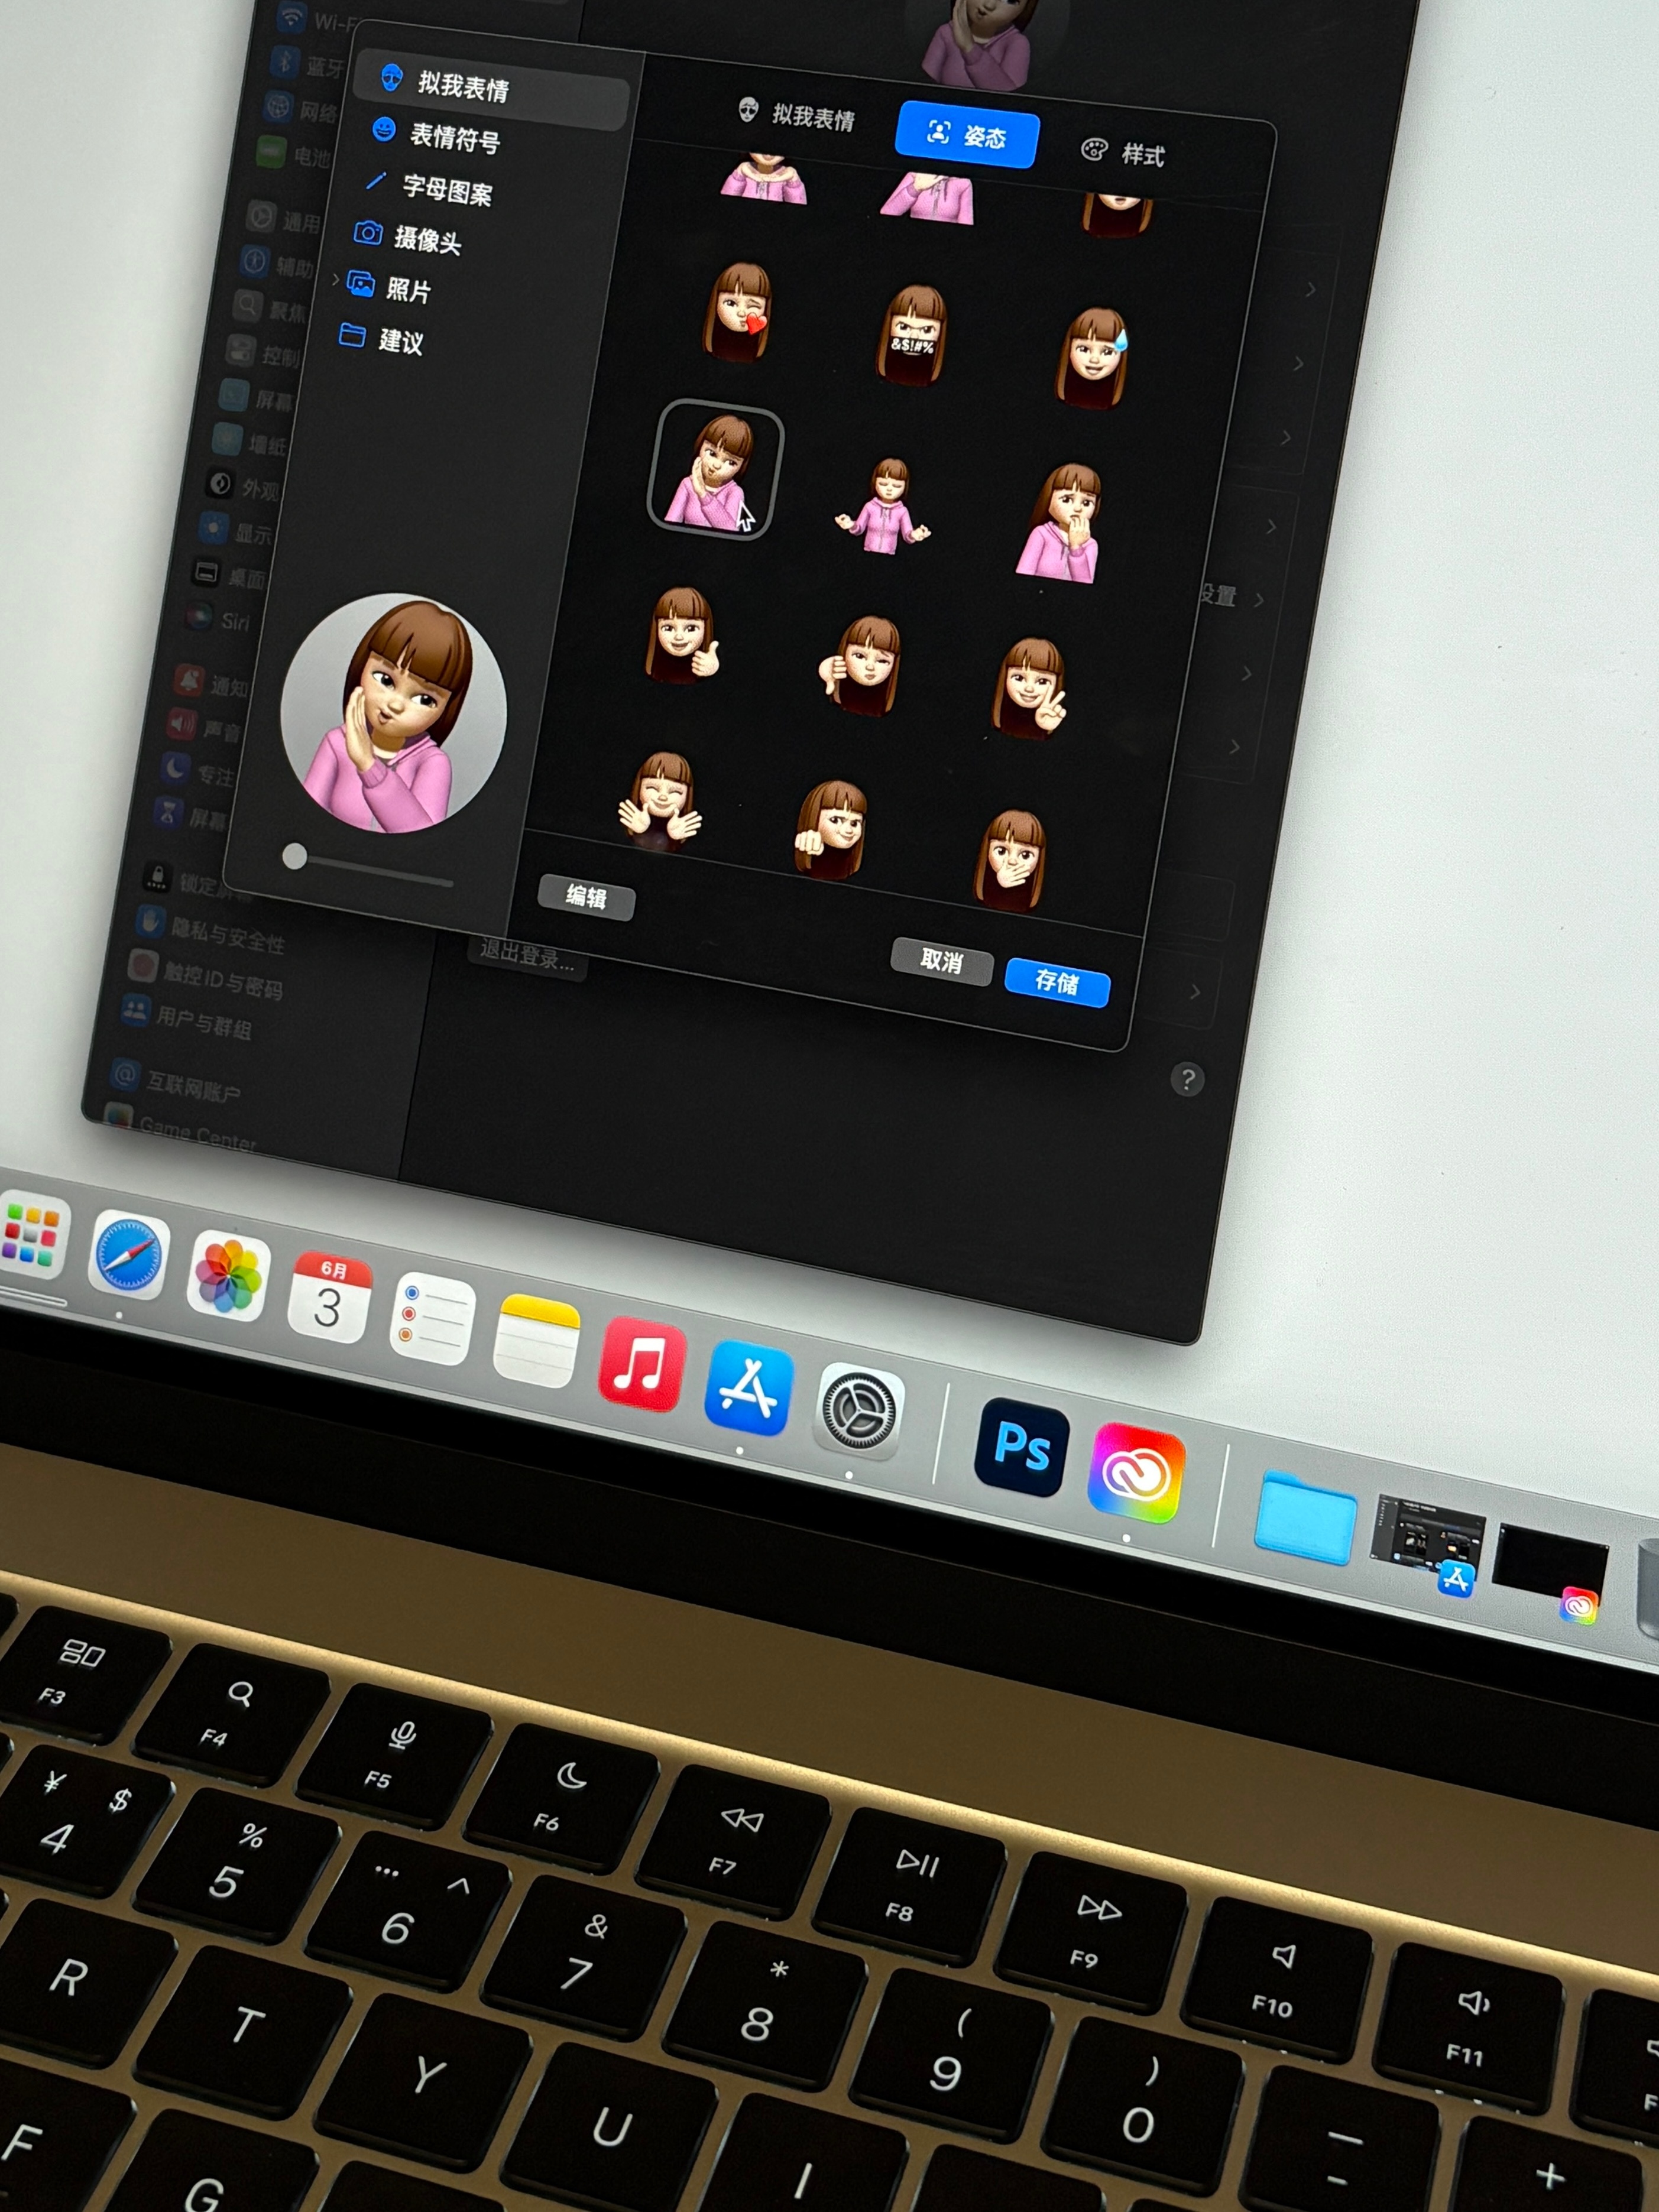Viewport: 1659px width, 2212px height.
Task: Pick the peace-sign memoji pose
Action: click(x=1030, y=688)
